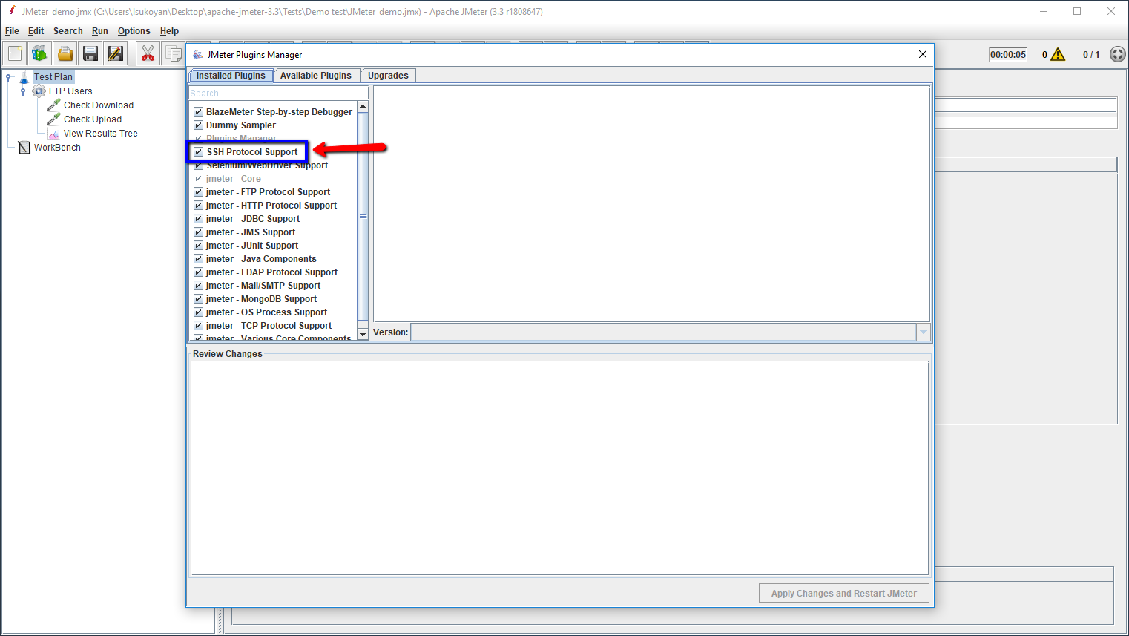Toggle BlazeMeter Step-by-step Debugger checkbox
The height and width of the screenshot is (636, 1129).
(x=199, y=112)
